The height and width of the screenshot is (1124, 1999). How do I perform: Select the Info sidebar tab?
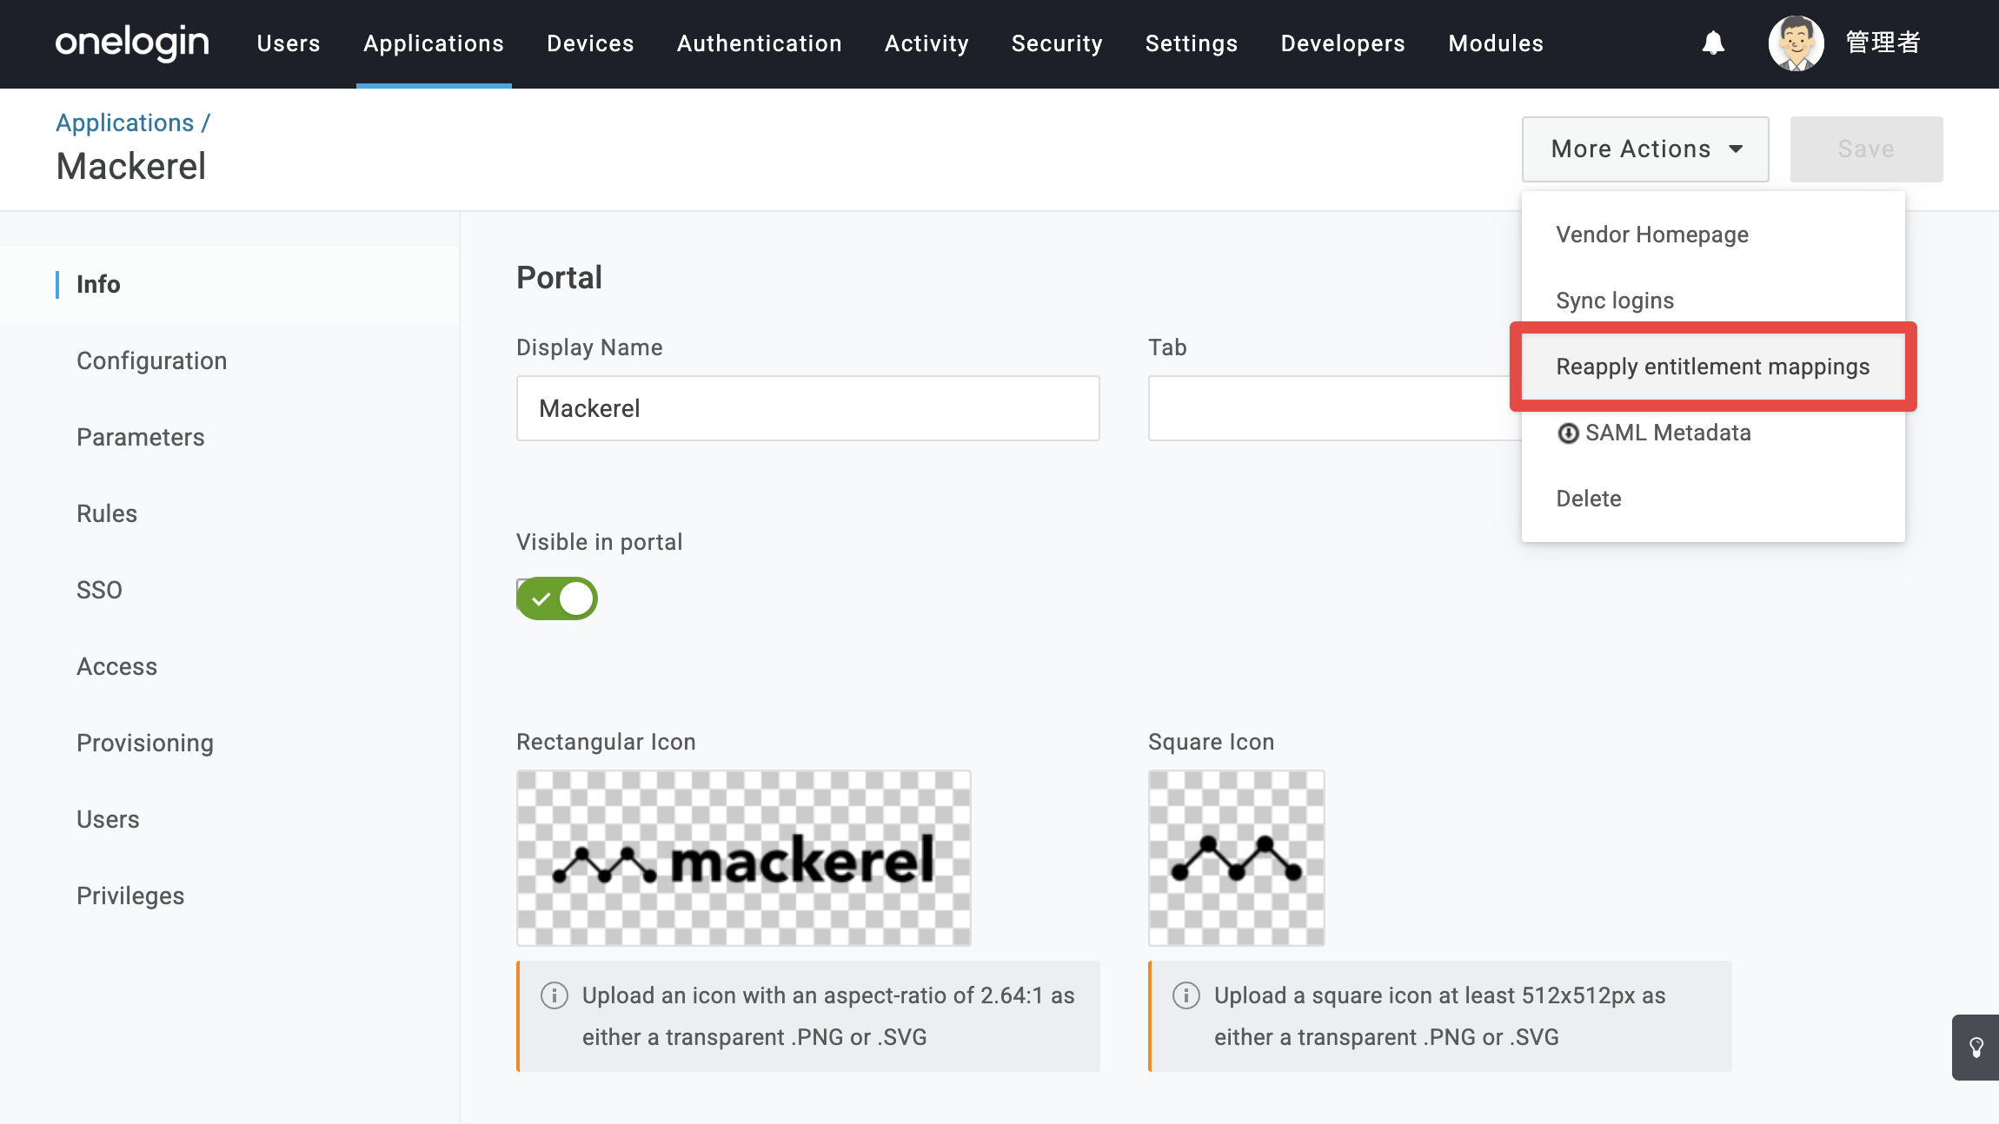229,284
